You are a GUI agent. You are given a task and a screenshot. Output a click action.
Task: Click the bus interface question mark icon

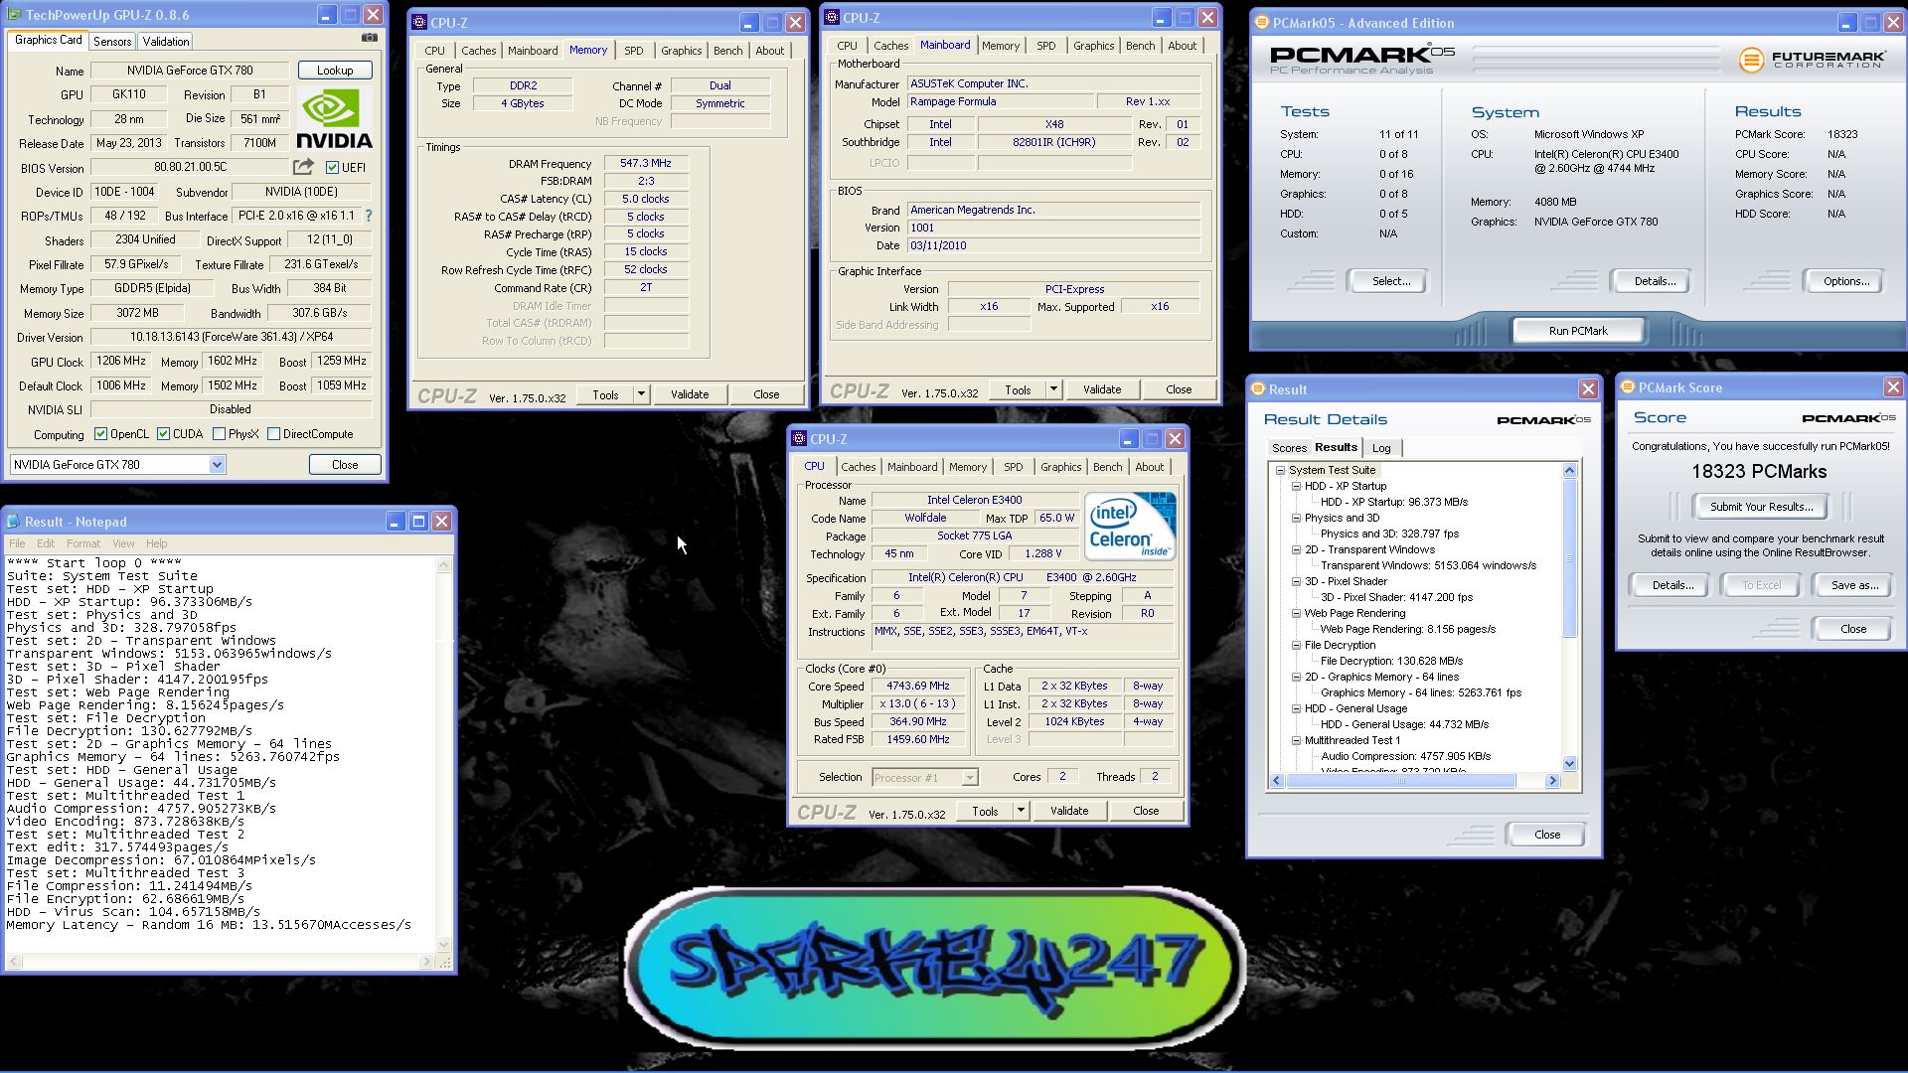[369, 216]
